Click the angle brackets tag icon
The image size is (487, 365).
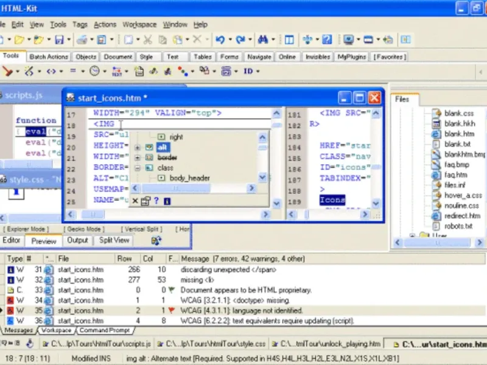tap(51, 71)
